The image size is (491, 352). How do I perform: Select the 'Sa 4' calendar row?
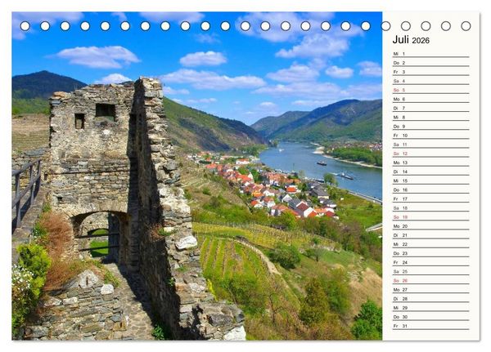[x=431, y=81]
